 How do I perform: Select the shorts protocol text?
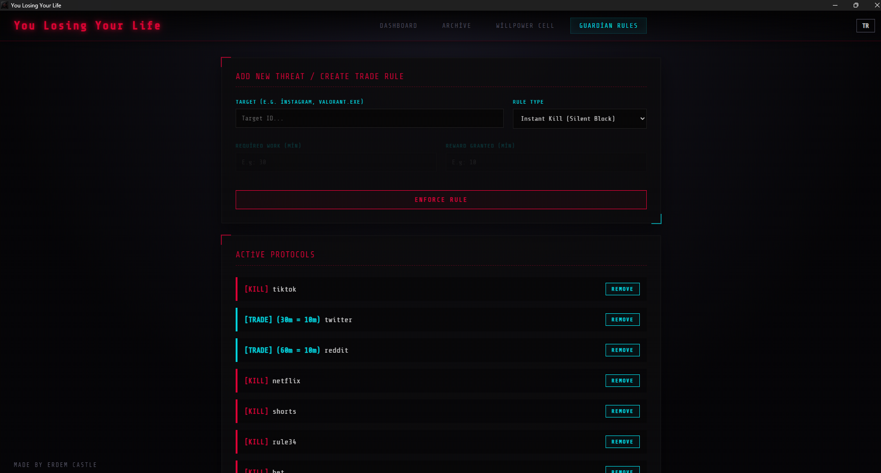(284, 411)
